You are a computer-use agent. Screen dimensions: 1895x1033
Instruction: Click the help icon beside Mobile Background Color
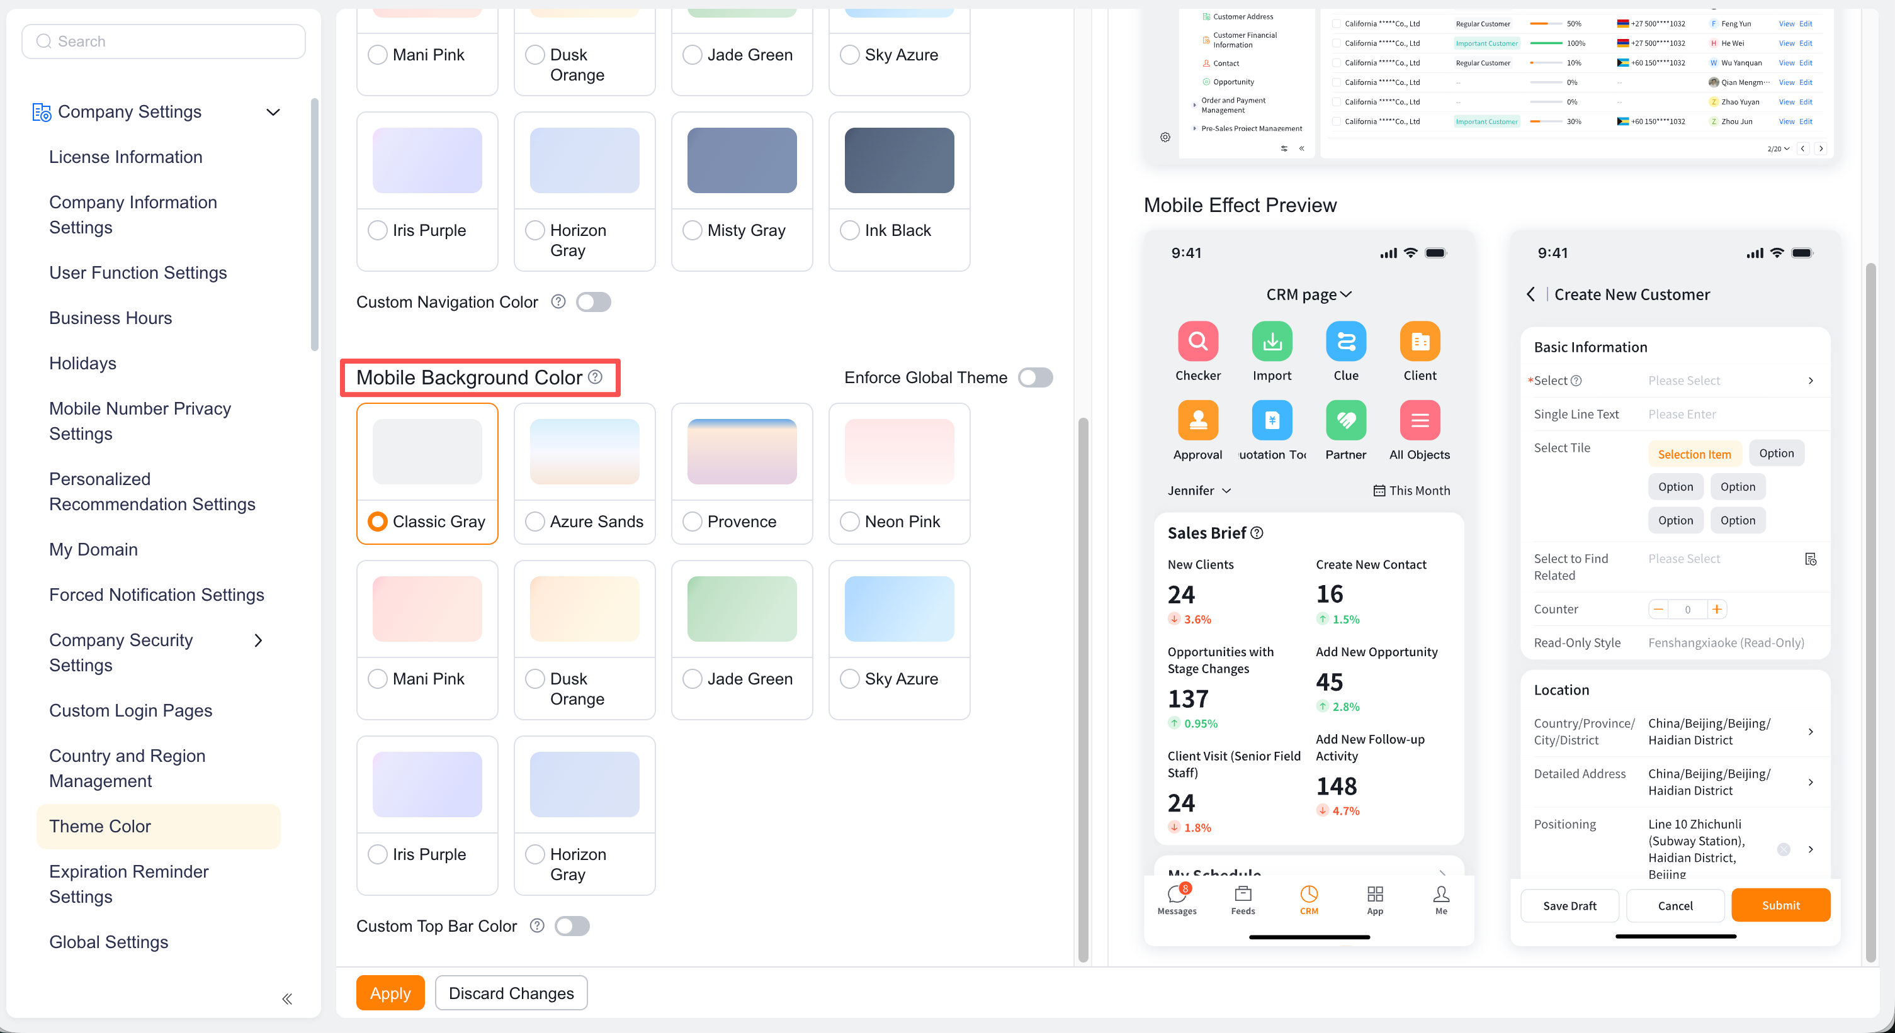point(595,377)
